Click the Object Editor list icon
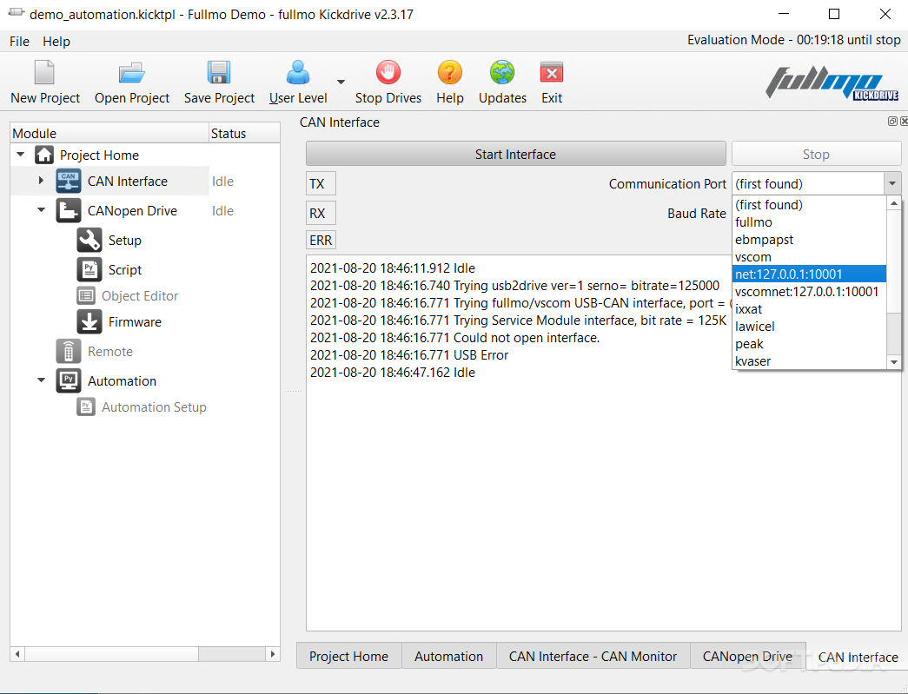The image size is (908, 694). tap(86, 296)
